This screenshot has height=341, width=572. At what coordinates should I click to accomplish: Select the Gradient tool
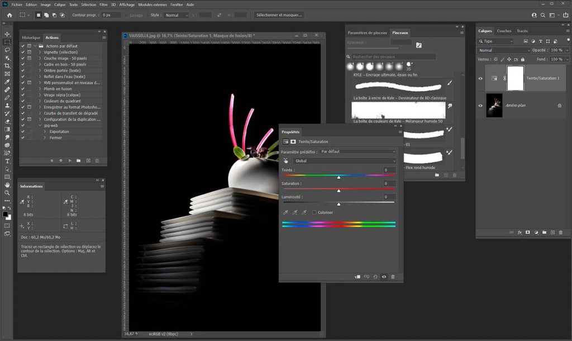click(x=7, y=129)
